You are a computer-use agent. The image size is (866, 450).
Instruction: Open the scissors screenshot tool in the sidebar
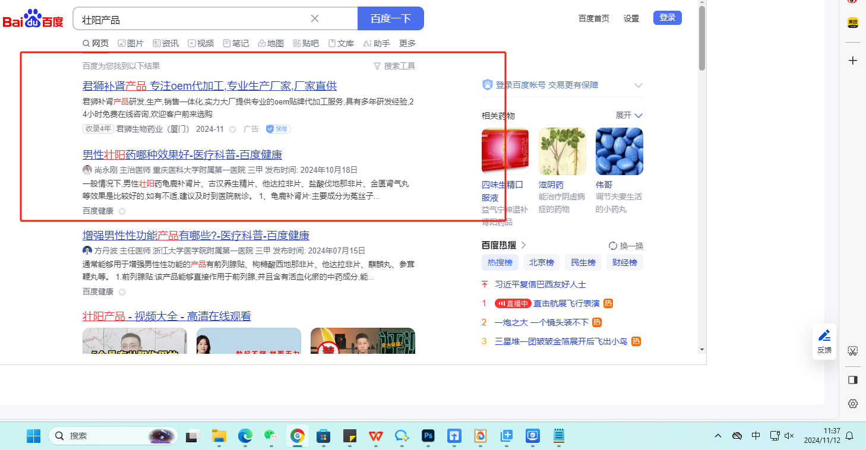point(853,351)
